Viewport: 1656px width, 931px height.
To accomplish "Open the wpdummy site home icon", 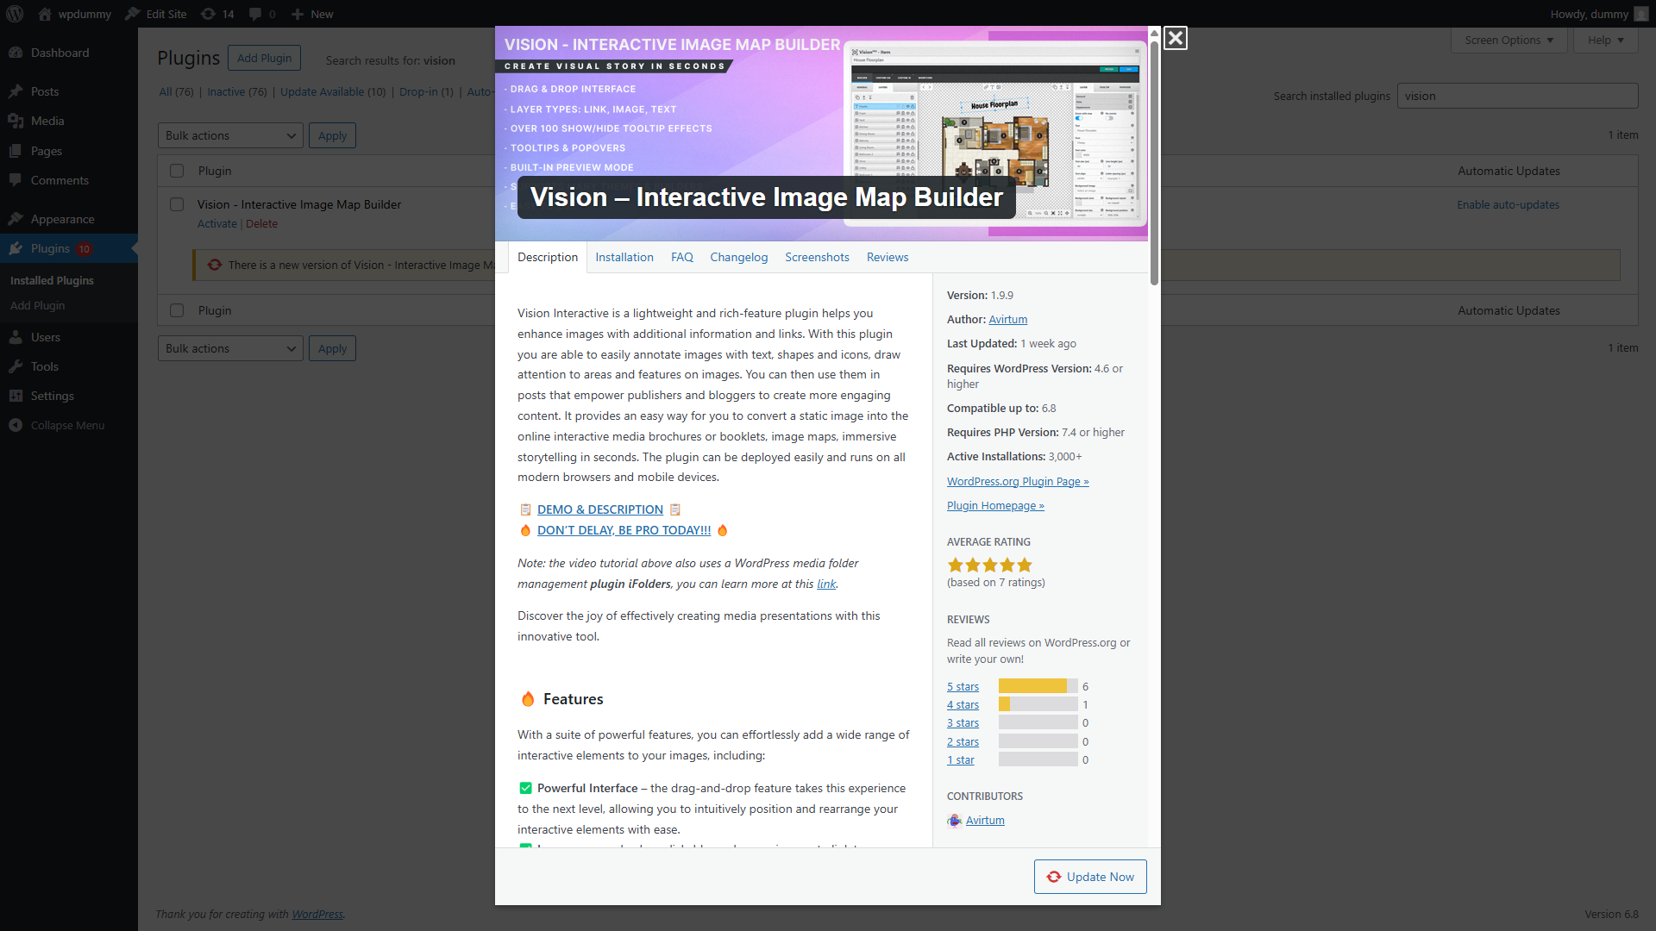I will point(45,14).
